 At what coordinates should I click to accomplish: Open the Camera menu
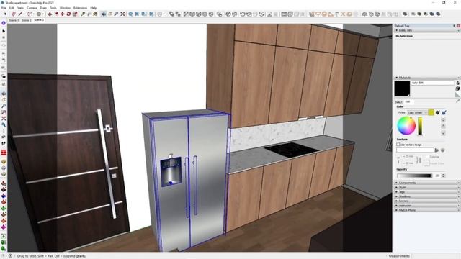[x=32, y=8]
